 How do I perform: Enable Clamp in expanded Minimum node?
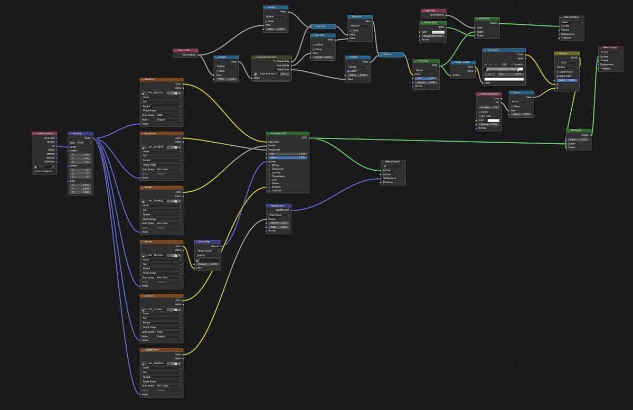point(351,30)
